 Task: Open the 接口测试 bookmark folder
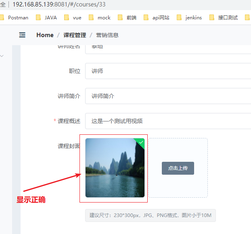[224, 18]
